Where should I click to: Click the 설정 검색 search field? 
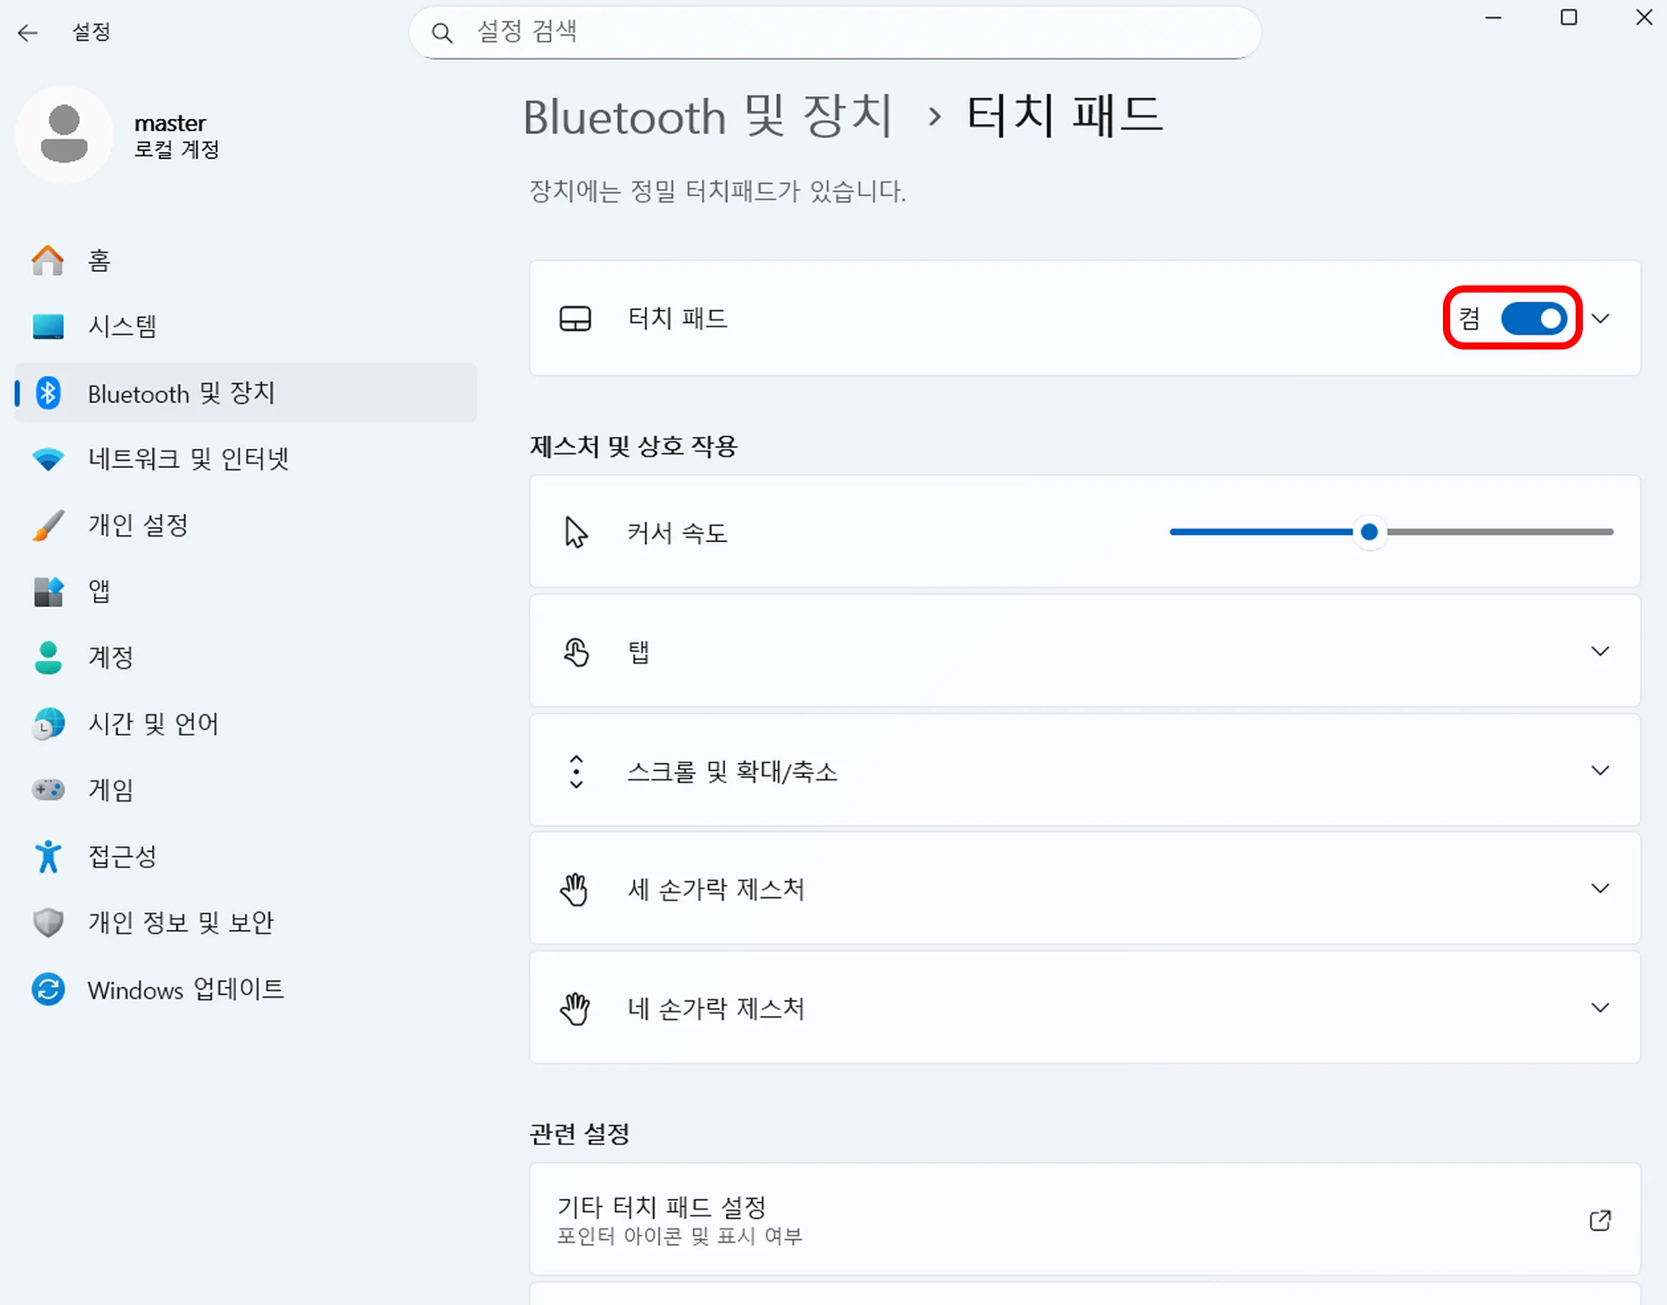833,31
